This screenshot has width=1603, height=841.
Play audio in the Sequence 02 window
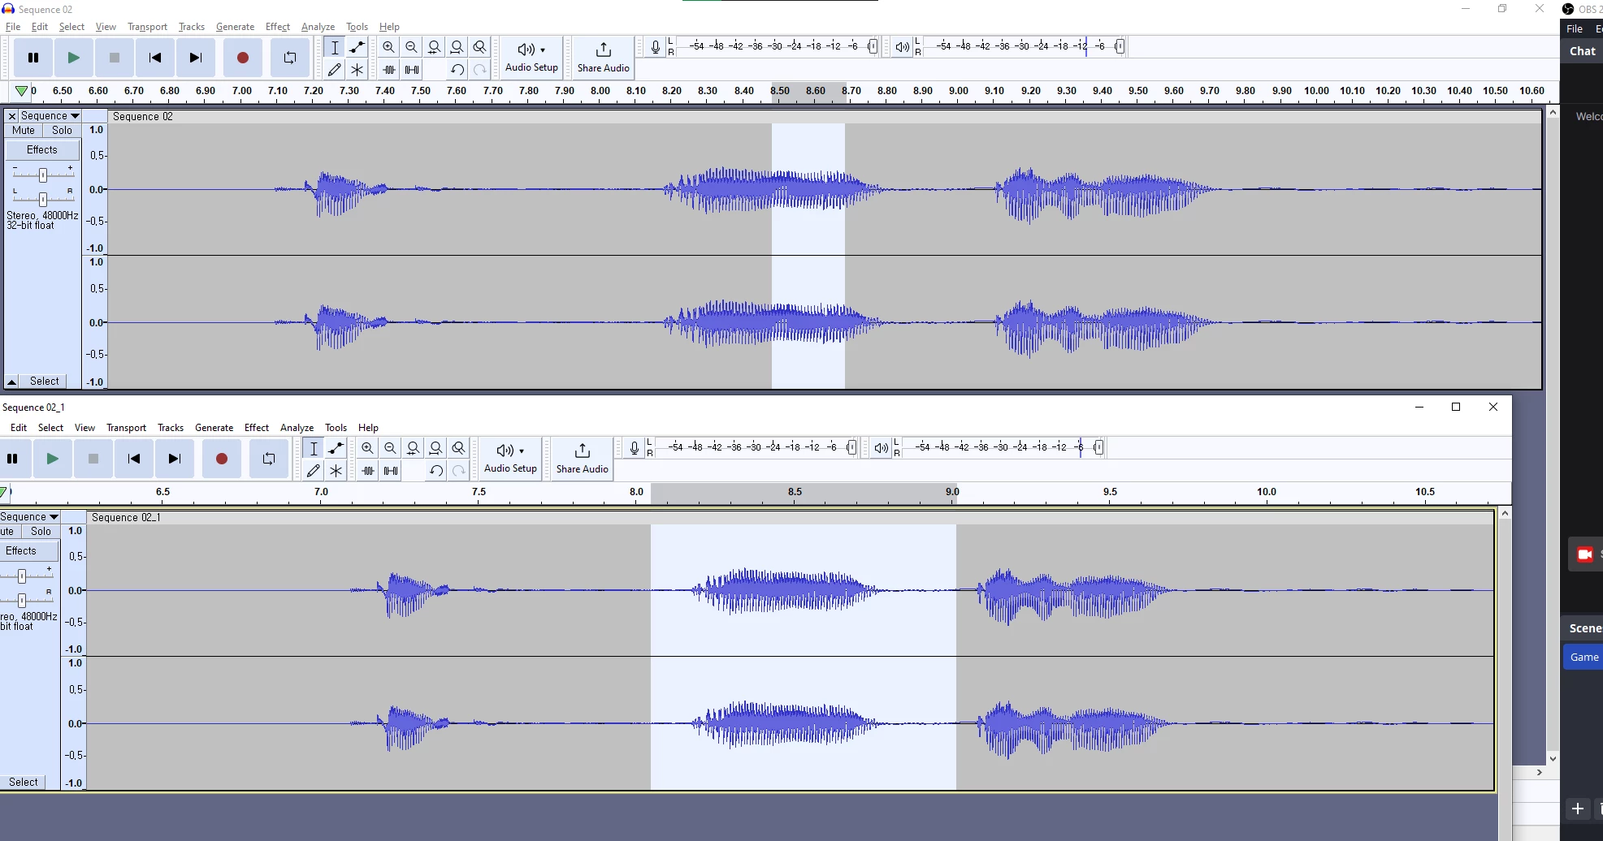pyautogui.click(x=74, y=58)
